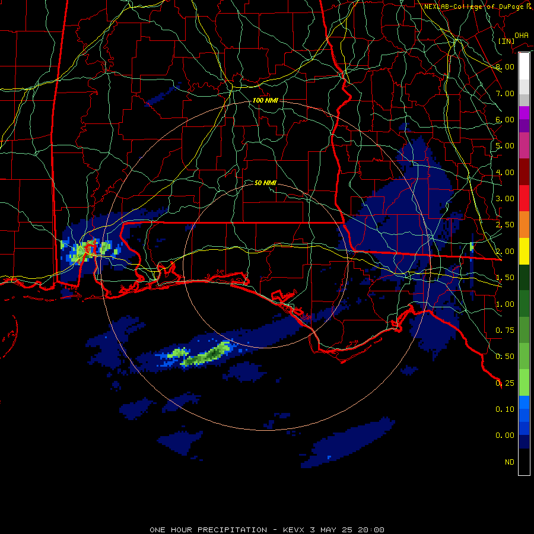
Task: Select the 0.10 scale value
Action: point(505,409)
